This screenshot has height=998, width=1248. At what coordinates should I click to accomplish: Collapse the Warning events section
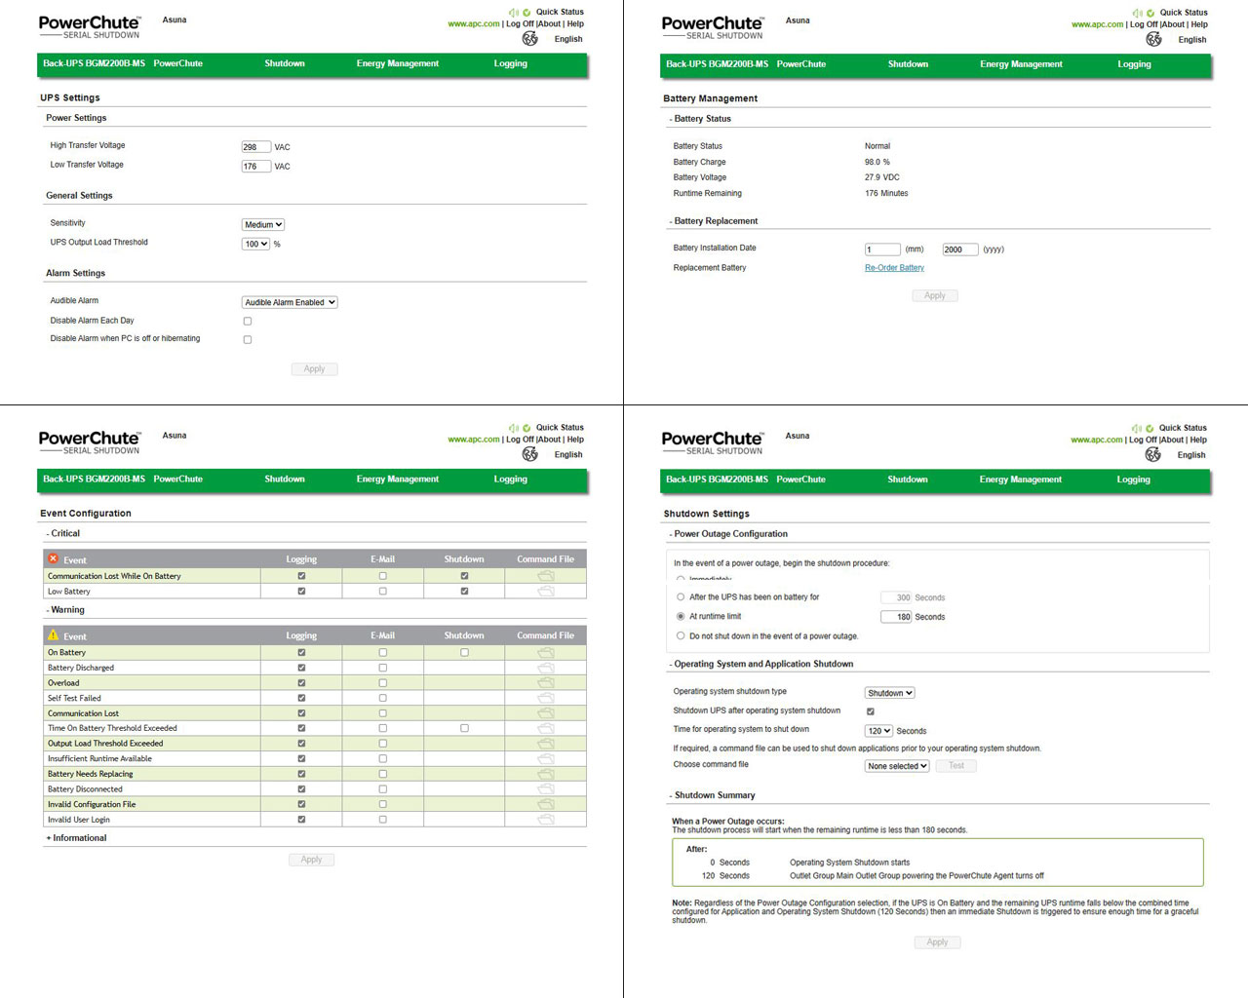[x=64, y=610]
